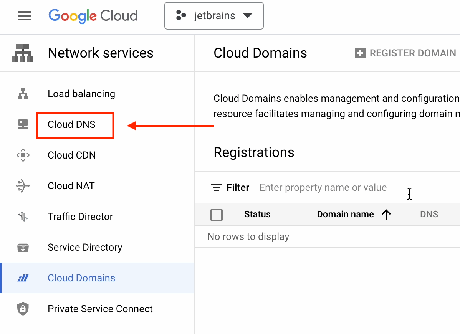
Task: Go to Traffic Director page
Action: click(x=80, y=217)
